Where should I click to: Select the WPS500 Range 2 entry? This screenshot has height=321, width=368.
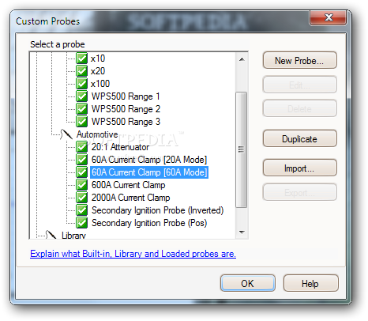(126, 109)
